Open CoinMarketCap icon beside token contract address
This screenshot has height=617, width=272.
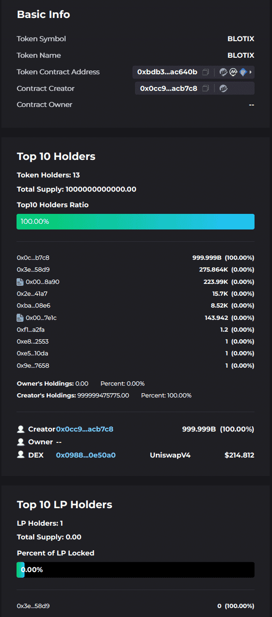233,72
